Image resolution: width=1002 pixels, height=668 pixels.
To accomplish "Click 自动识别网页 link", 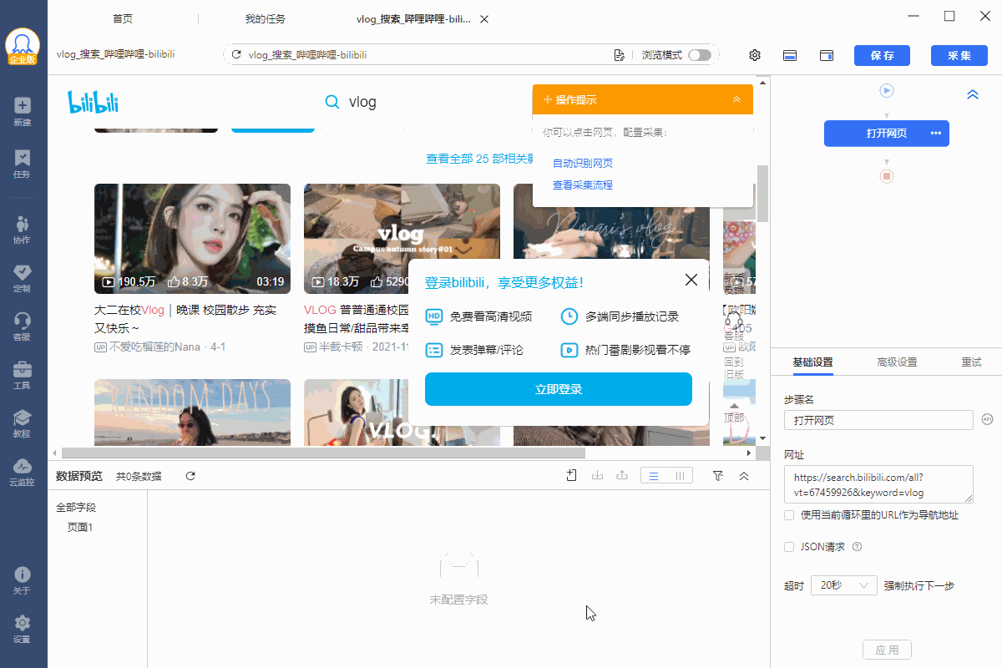I will [583, 163].
